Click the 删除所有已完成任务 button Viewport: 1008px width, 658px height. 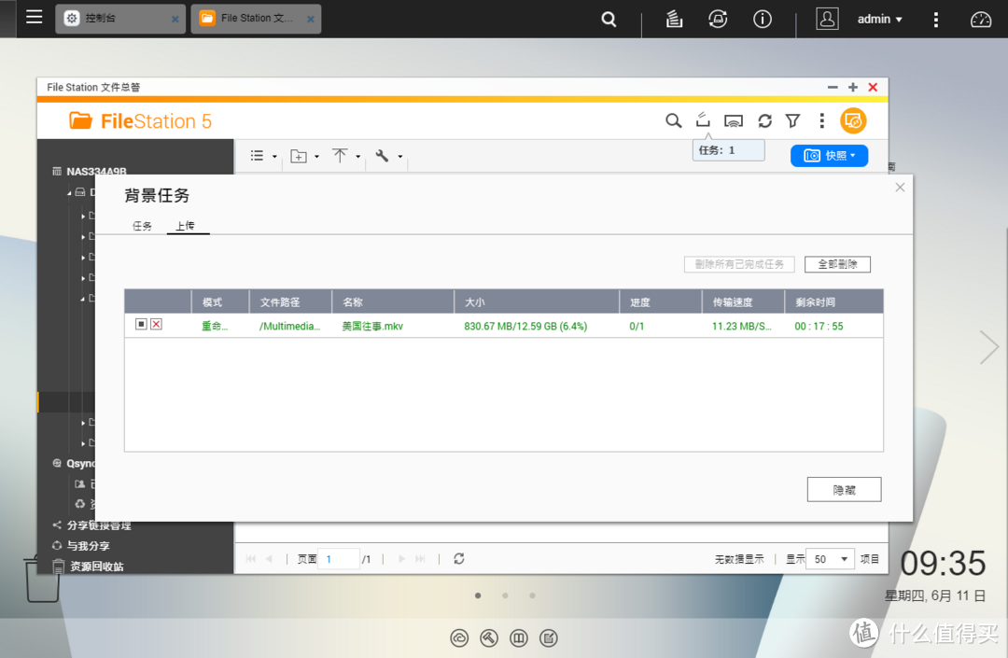[739, 264]
